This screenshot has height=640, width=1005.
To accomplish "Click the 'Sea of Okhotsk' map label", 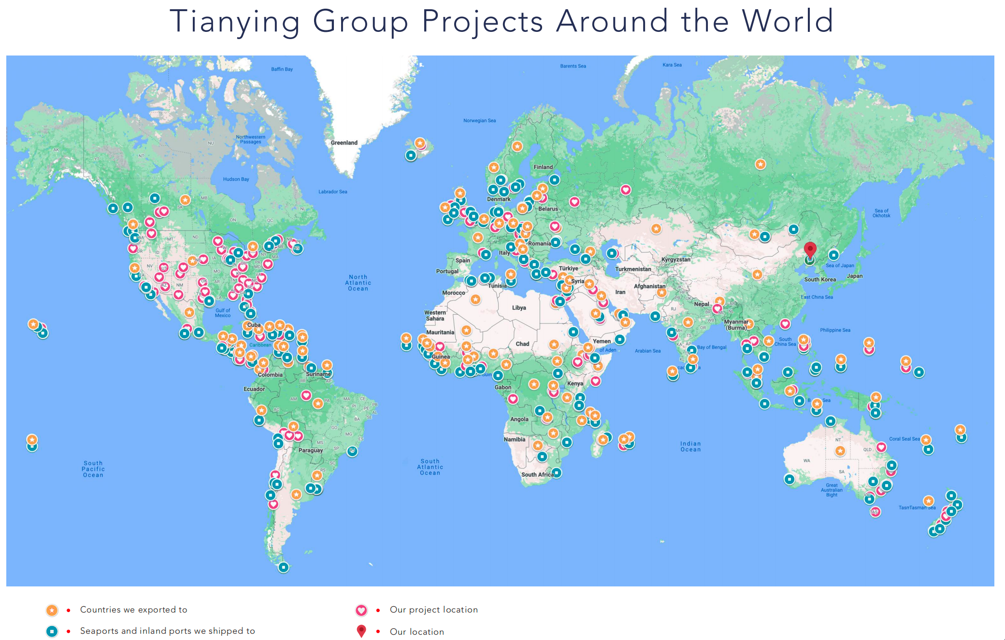I will (x=881, y=213).
